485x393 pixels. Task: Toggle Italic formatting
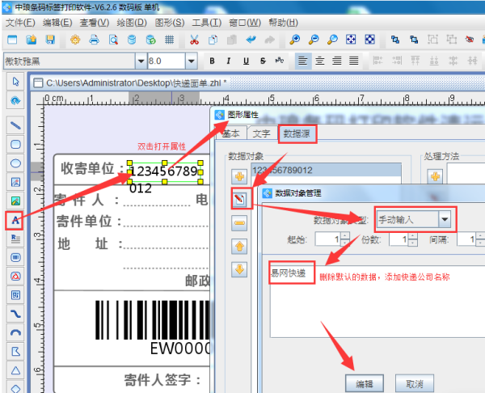pyautogui.click(x=229, y=61)
